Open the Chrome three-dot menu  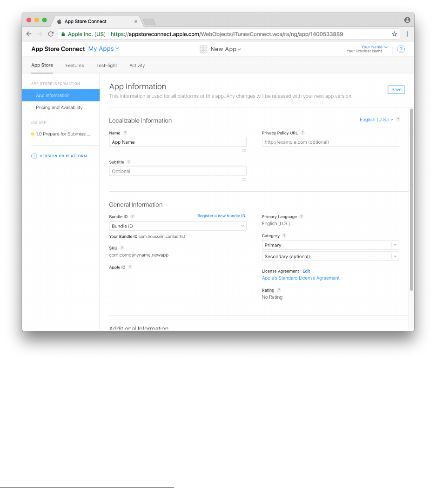pyautogui.click(x=407, y=34)
